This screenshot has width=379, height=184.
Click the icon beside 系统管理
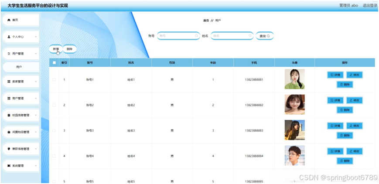(x=9, y=166)
